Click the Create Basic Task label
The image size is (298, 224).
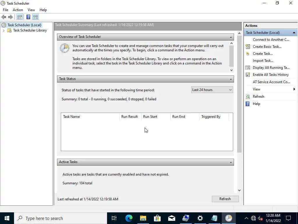click(267, 47)
